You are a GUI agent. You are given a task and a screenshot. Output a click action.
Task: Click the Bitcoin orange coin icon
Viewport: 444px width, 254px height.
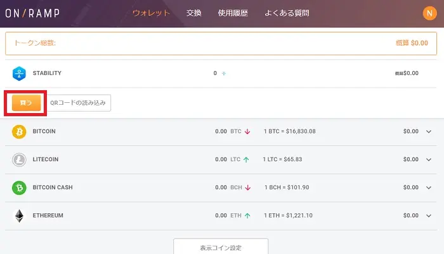(x=20, y=131)
